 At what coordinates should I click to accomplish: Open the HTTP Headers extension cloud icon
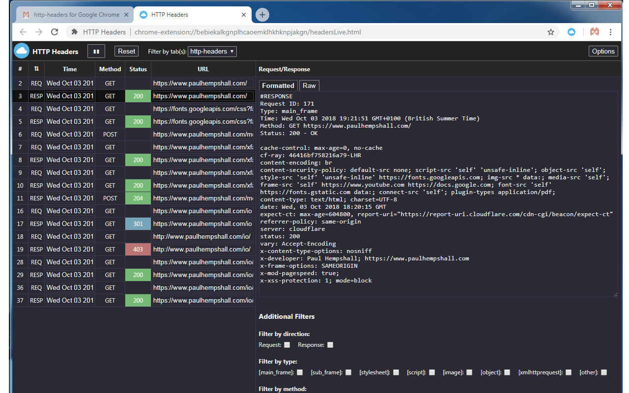[572, 32]
